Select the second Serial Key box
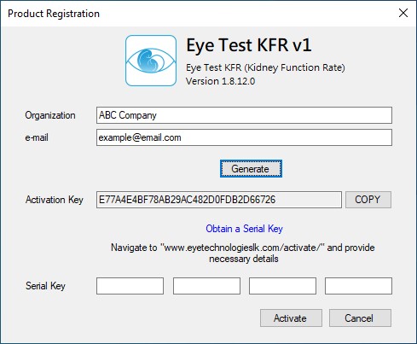Screen dimensions: 417x344 pos(206,286)
